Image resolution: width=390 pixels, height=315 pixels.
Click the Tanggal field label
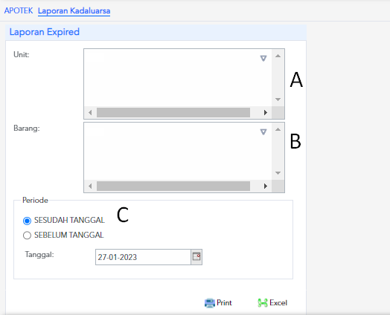(39, 254)
